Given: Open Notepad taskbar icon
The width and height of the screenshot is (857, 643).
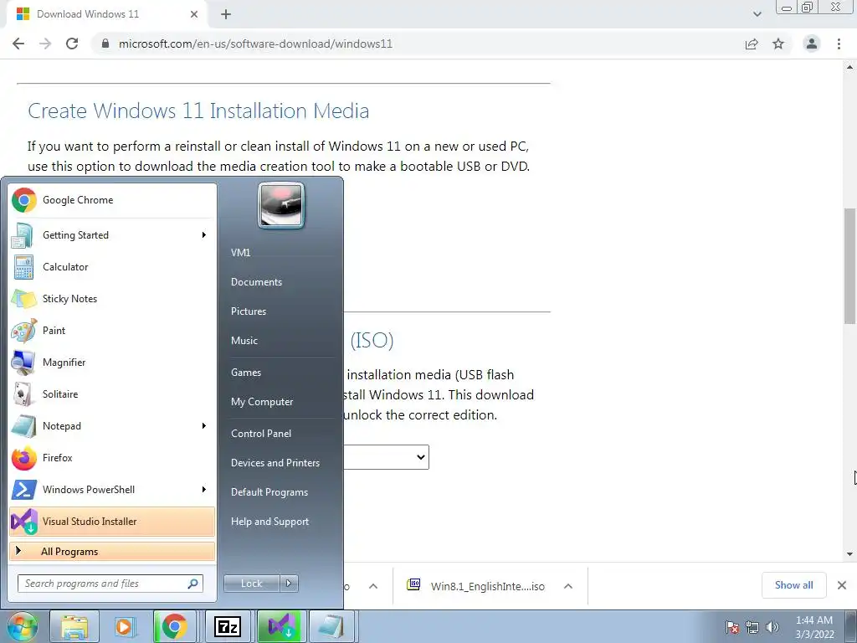Looking at the screenshot, I should click(x=331, y=626).
